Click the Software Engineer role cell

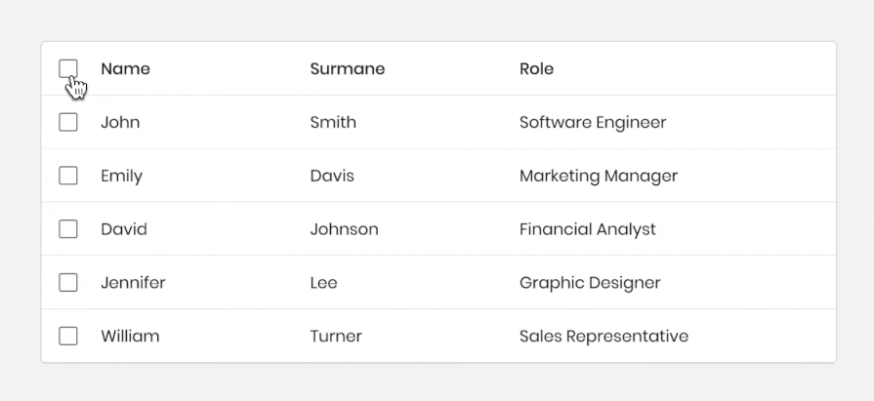pos(592,122)
